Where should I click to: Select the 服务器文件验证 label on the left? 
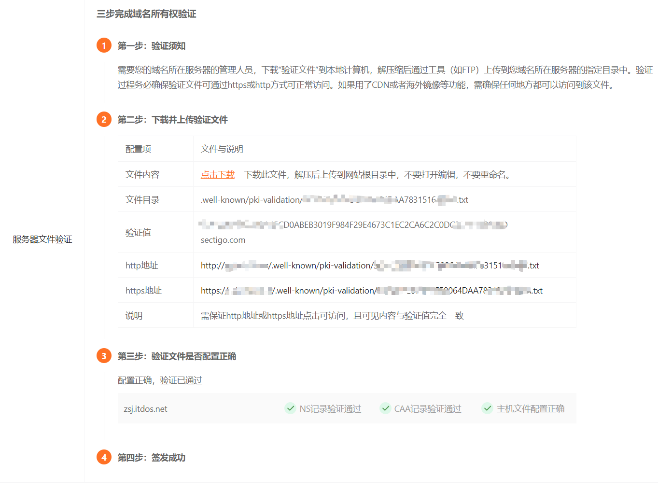(x=42, y=239)
